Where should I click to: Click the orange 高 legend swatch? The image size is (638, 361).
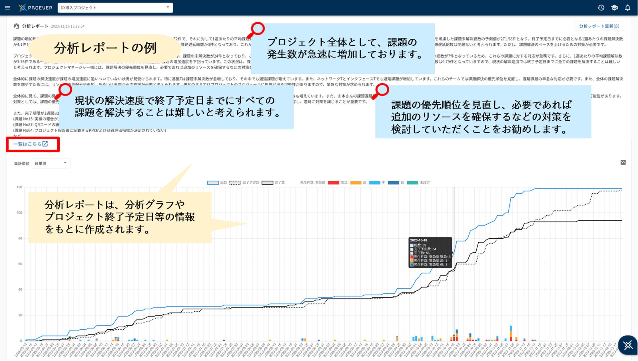[356, 183]
